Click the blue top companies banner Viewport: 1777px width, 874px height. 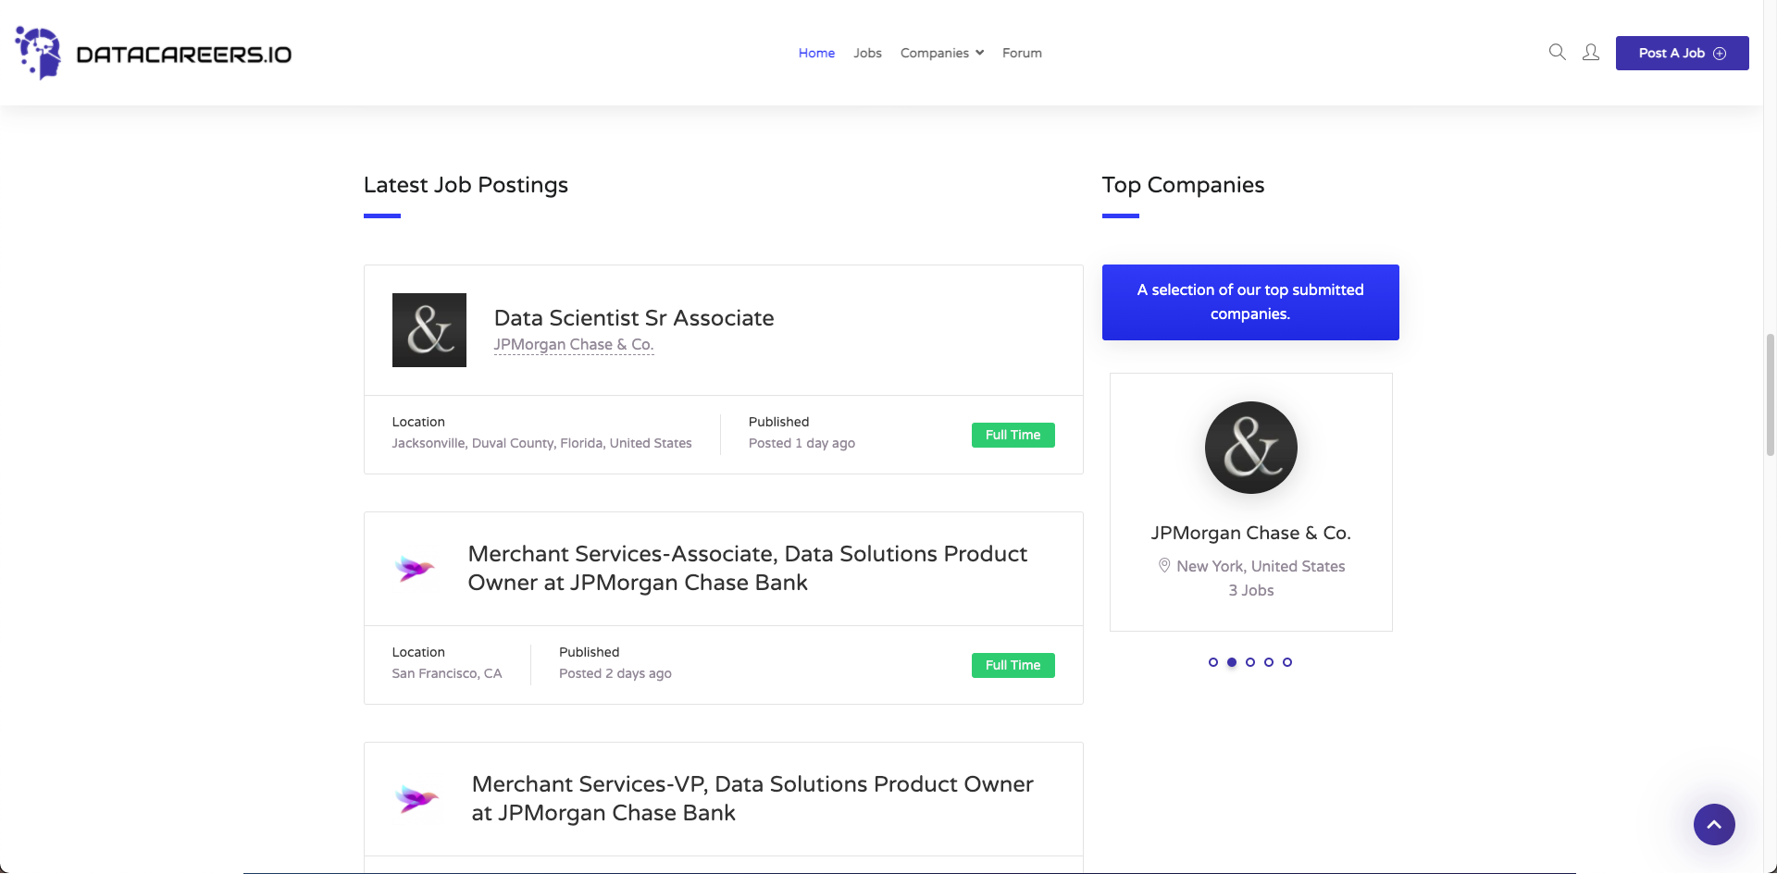point(1250,302)
